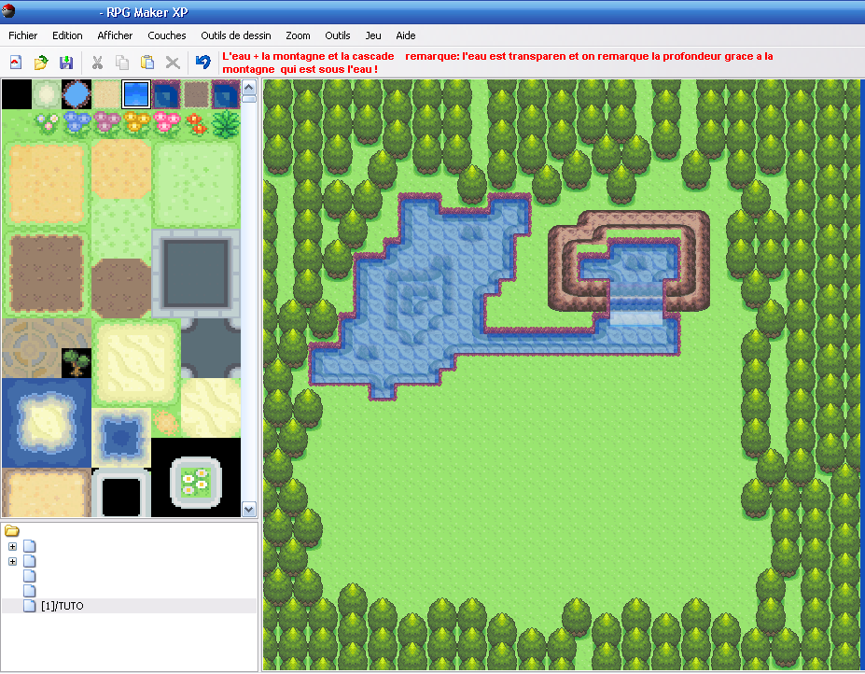Click the Paste clipboard icon
The width and height of the screenshot is (865, 674).
[x=146, y=63]
